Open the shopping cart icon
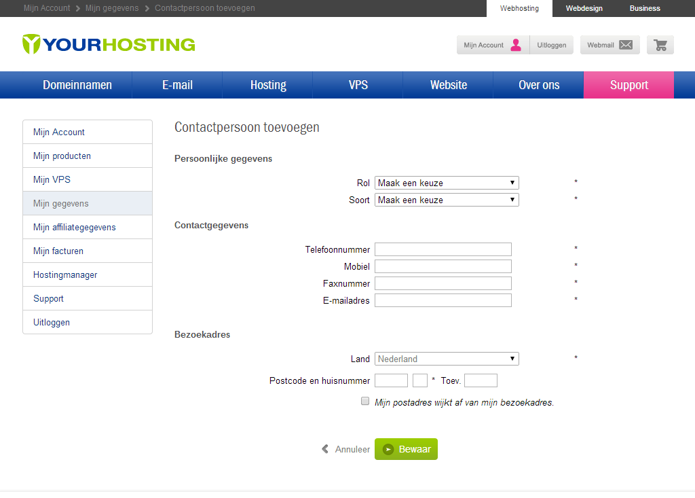 660,45
